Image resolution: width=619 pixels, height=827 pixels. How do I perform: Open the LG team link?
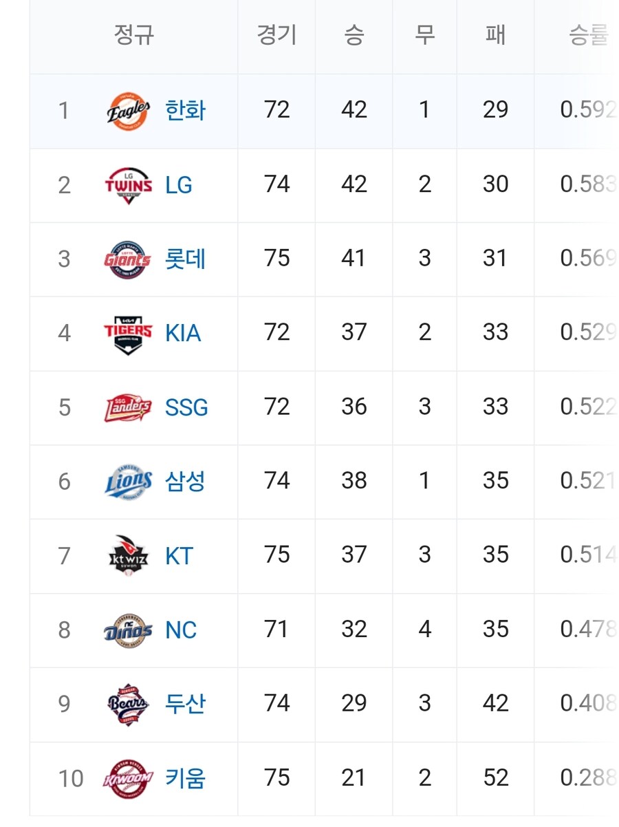tap(179, 185)
